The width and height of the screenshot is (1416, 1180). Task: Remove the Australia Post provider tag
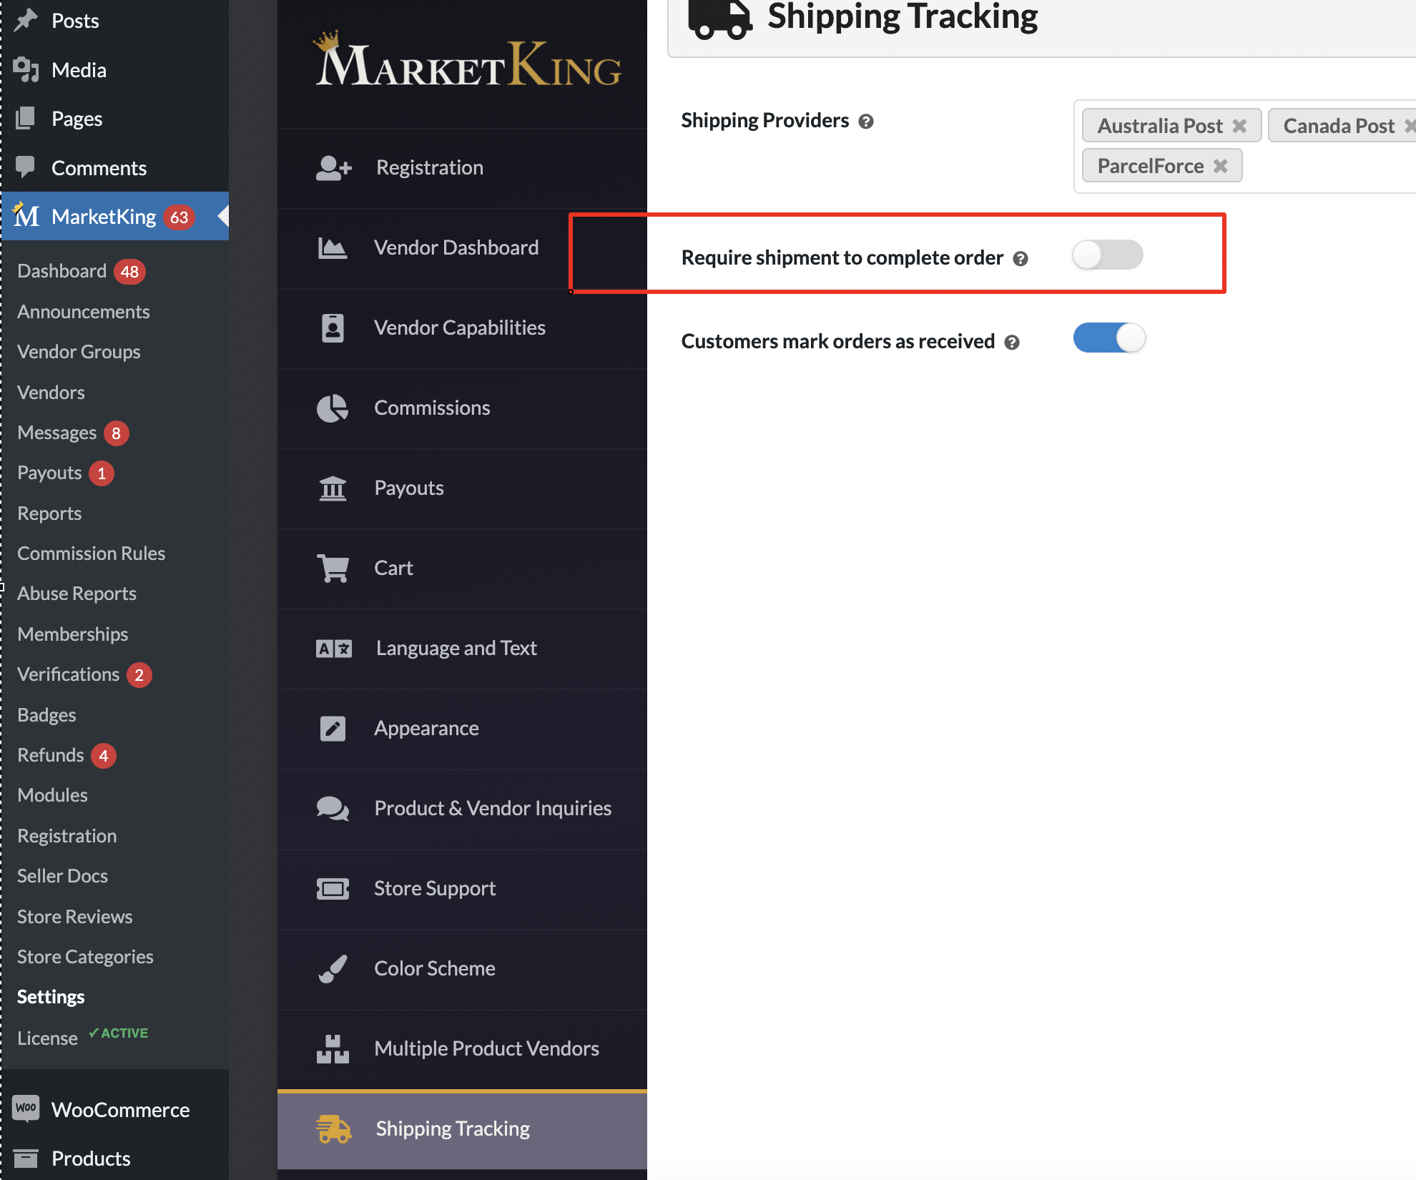point(1239,126)
